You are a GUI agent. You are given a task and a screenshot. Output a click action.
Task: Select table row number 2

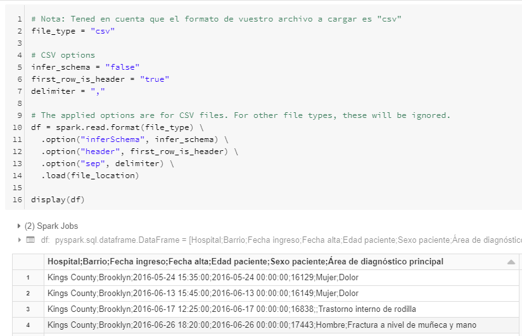pyautogui.click(x=28, y=294)
